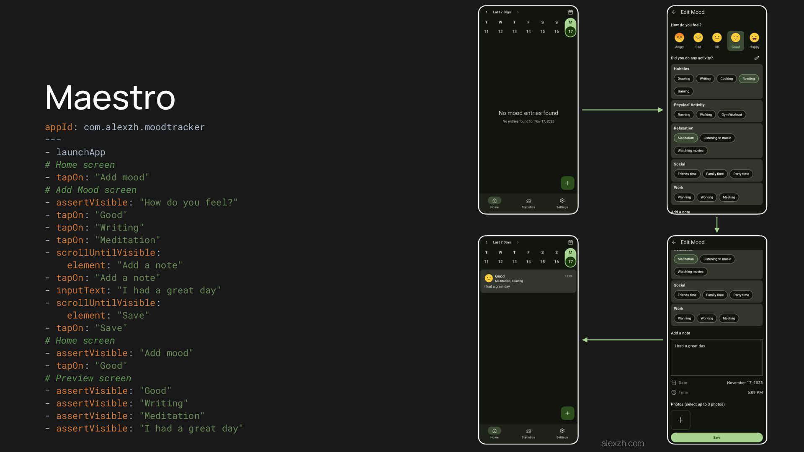Toggle the Writing hobby chip
Viewport: 804px width, 452px height.
click(x=705, y=79)
